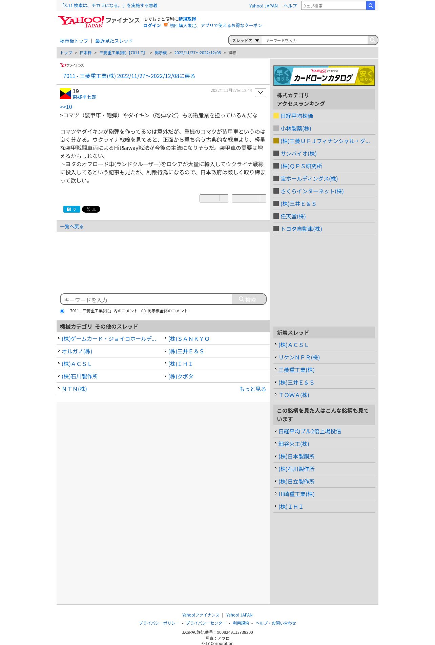The width and height of the screenshot is (435, 645).
Task: Open オルガノ(株) thread link
Action: (x=77, y=351)
